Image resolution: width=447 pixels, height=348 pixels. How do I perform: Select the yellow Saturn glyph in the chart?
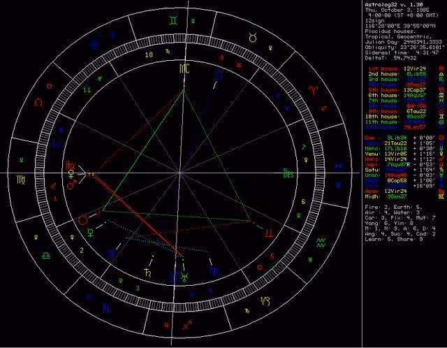point(147,273)
